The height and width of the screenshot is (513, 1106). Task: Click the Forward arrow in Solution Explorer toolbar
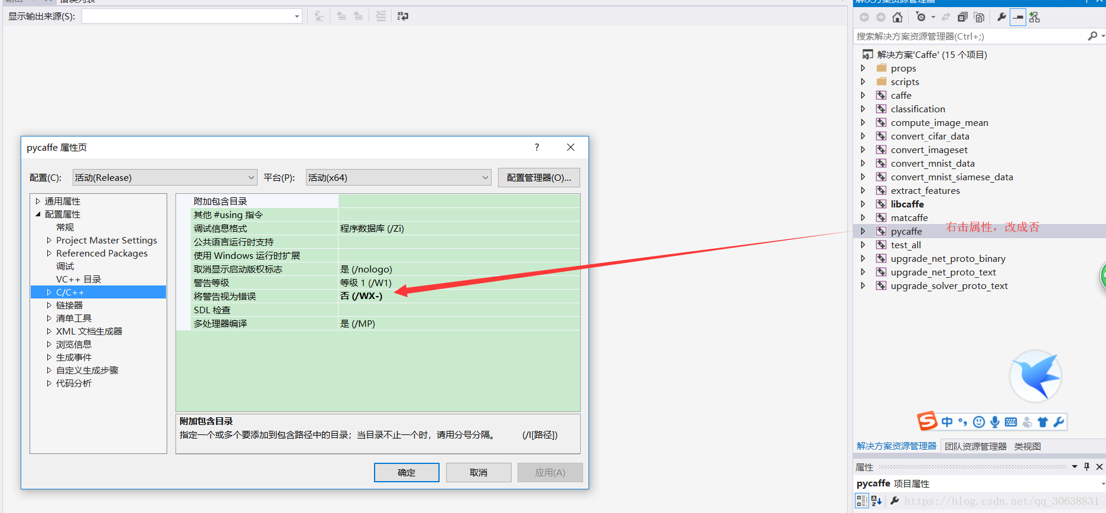881,17
